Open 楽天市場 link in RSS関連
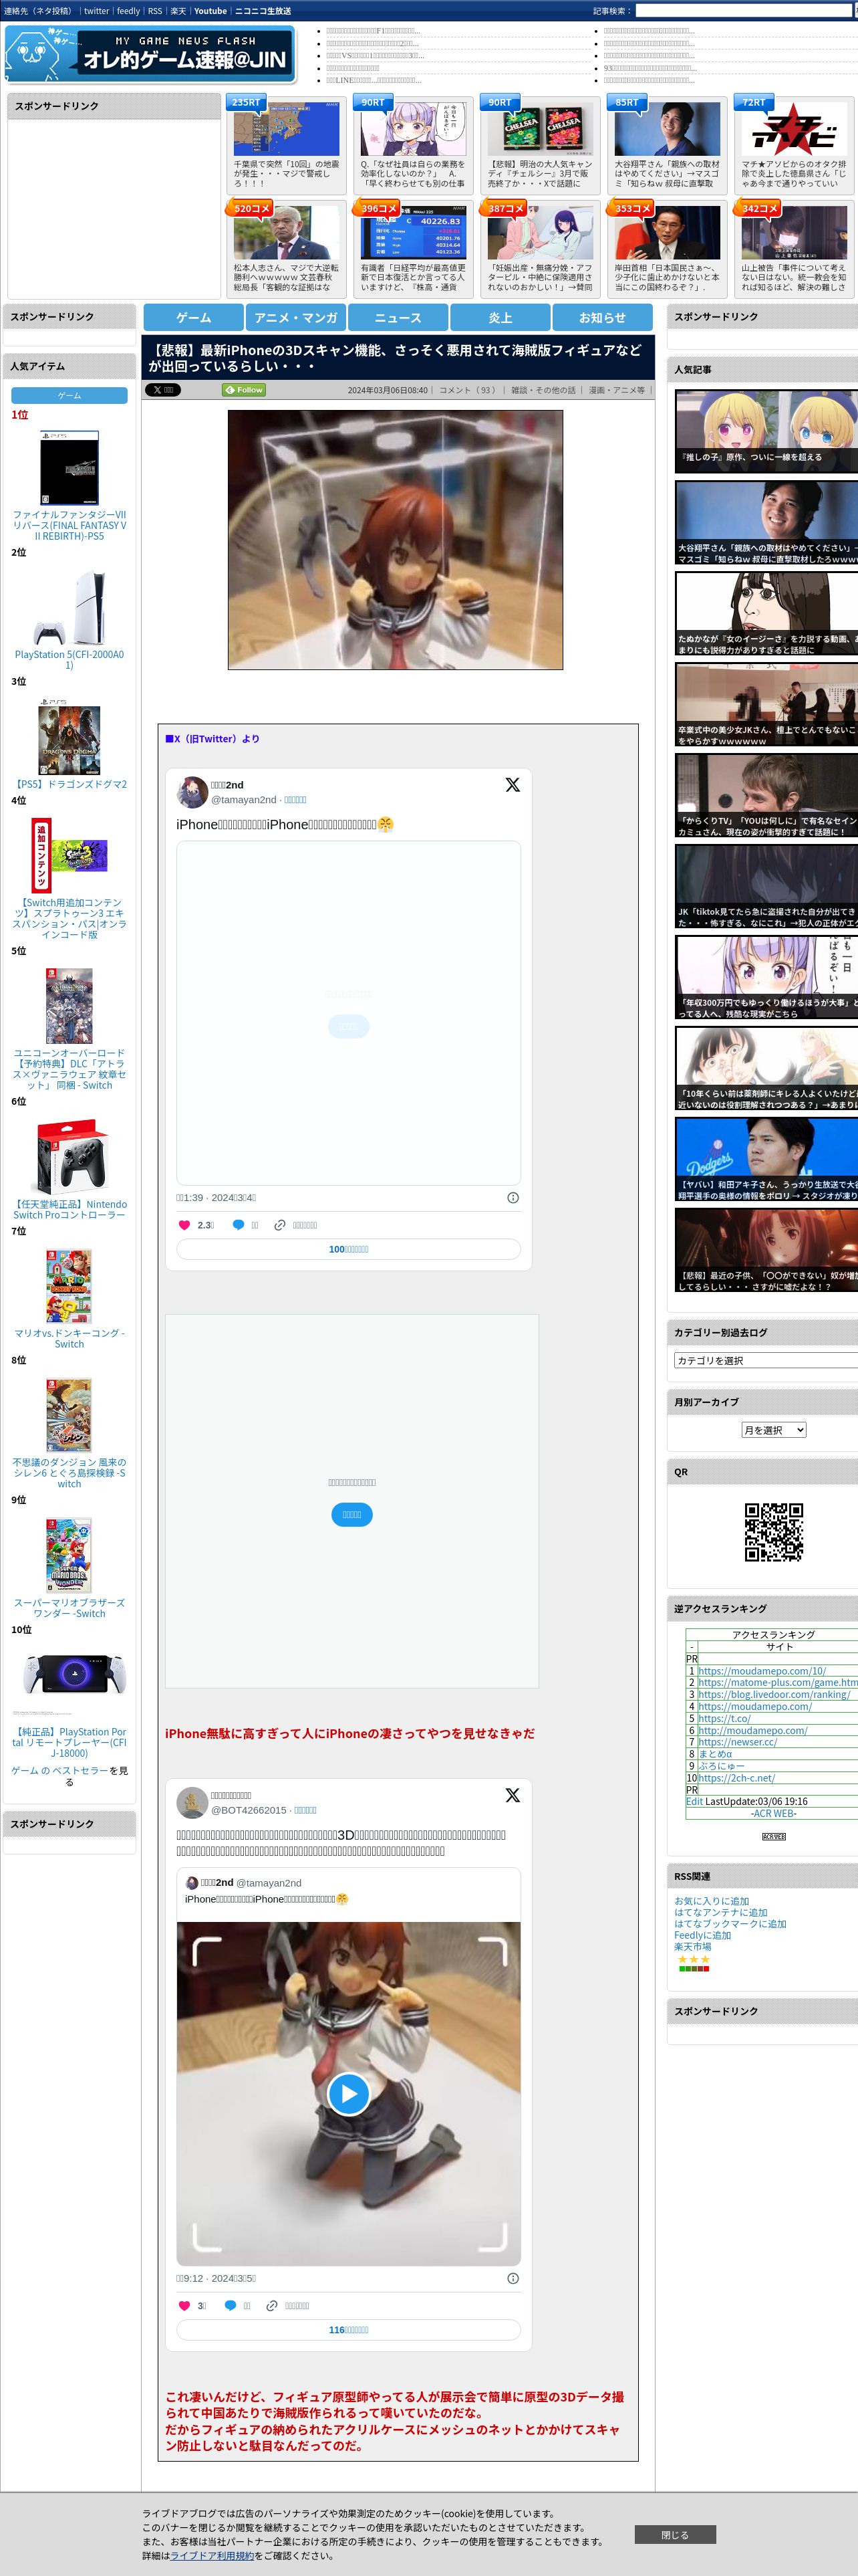 tap(692, 1946)
